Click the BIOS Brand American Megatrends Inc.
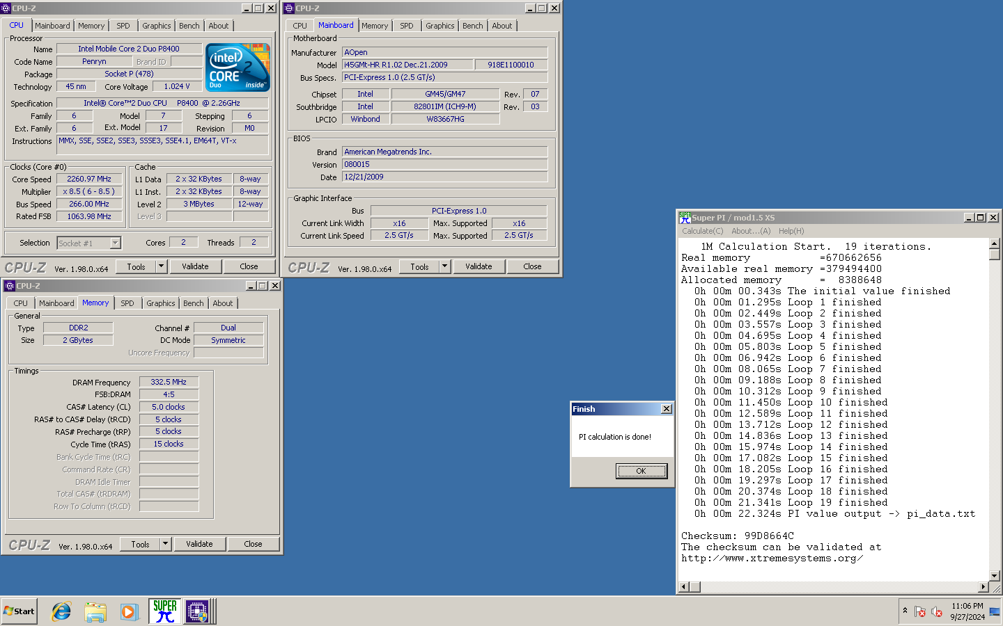Screen dimensions: 1003x626 [x=444, y=152]
